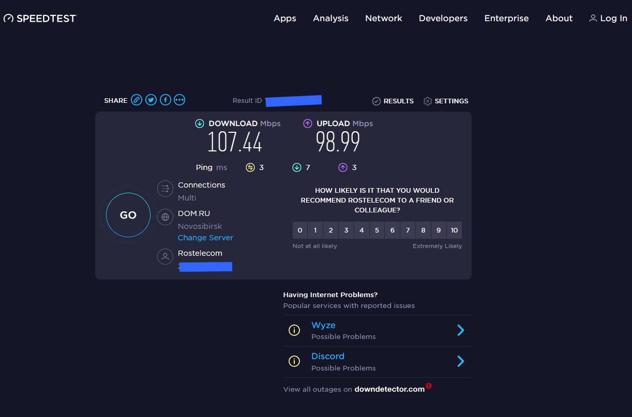Open the Discord outage link

click(328, 356)
